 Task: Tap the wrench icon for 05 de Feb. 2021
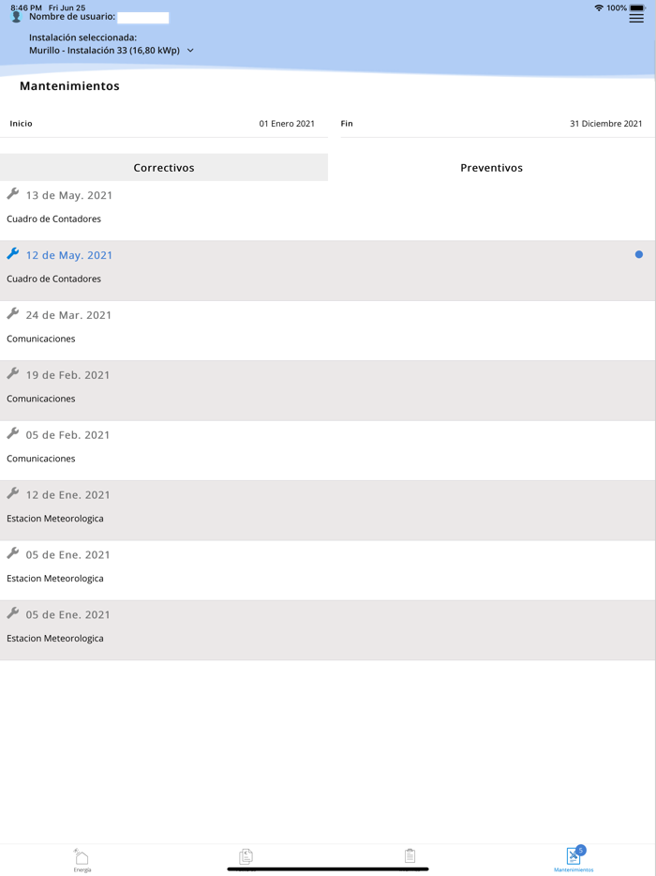pyautogui.click(x=13, y=433)
